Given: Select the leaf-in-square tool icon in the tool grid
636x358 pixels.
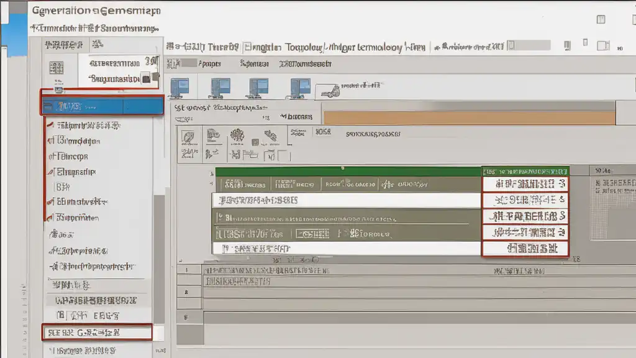Looking at the screenshot, I should [x=188, y=137].
